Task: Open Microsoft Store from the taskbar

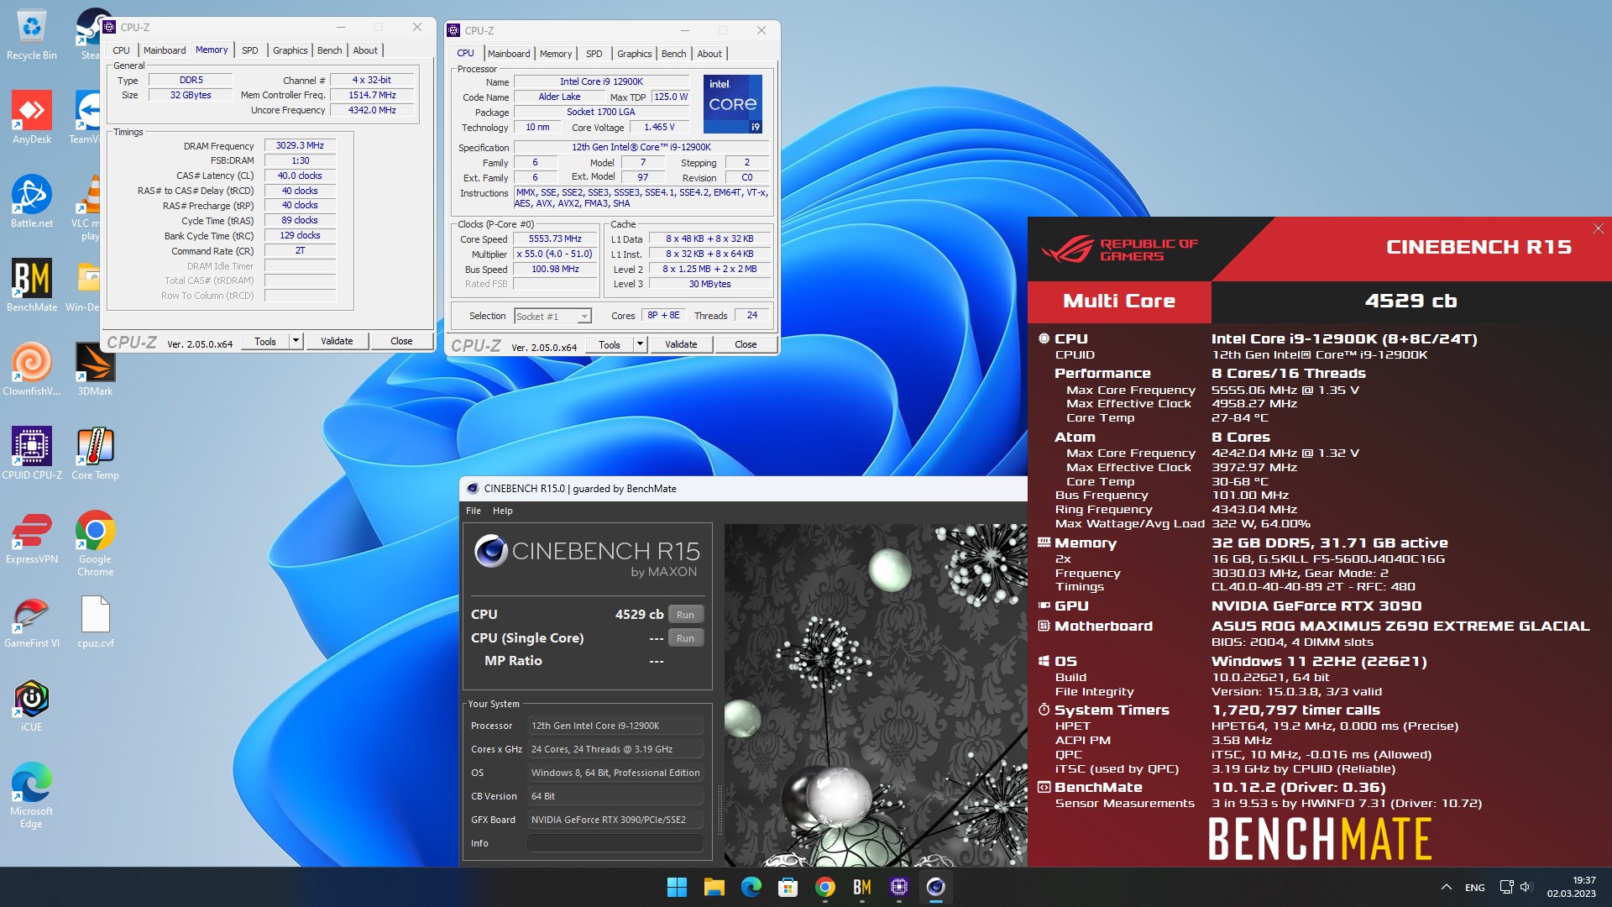Action: pyautogui.click(x=788, y=887)
